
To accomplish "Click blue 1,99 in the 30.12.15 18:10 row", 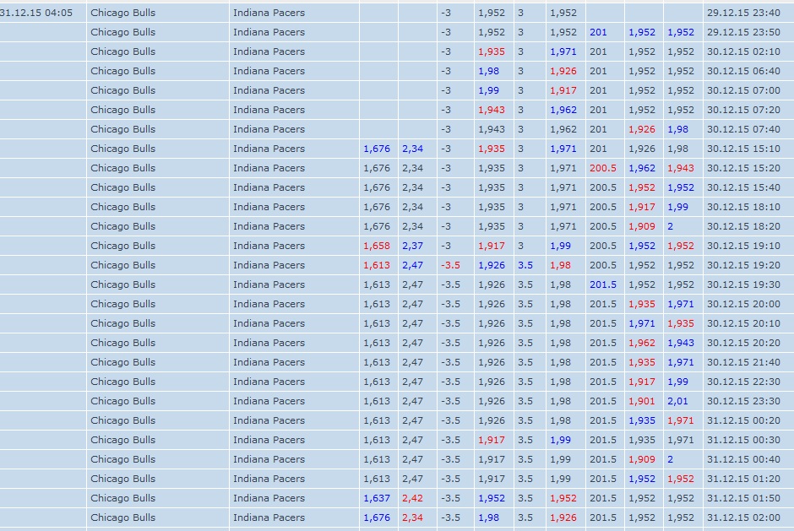I will (677, 207).
